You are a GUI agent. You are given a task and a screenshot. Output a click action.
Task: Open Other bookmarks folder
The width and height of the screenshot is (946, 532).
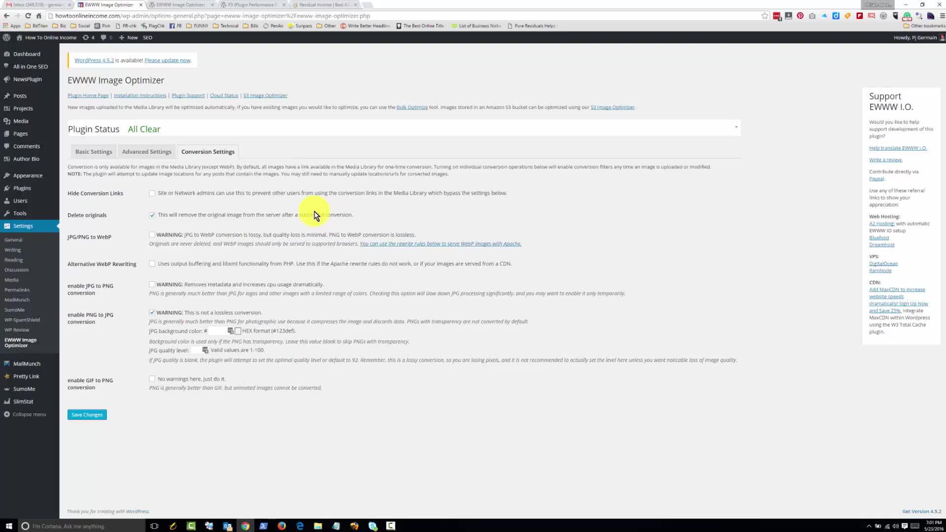coord(924,26)
